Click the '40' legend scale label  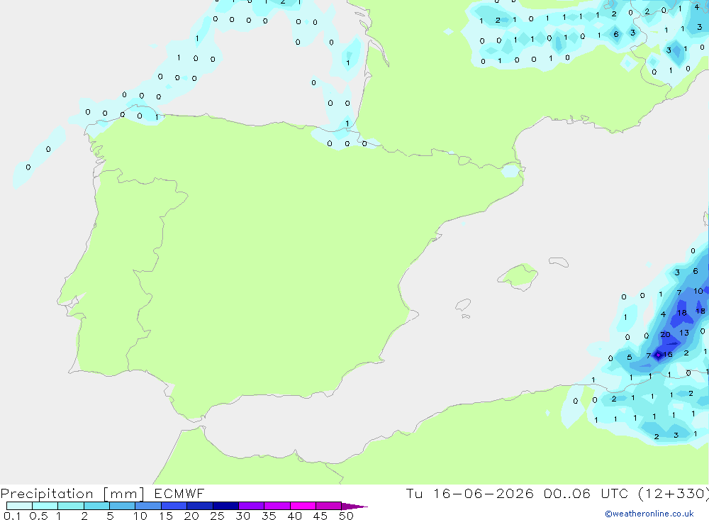[x=294, y=516]
